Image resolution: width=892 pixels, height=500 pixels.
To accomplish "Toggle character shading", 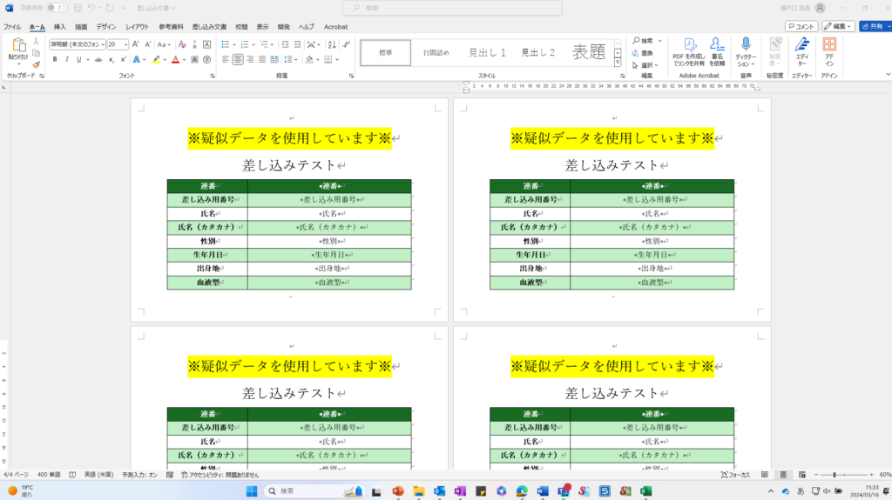I will [194, 60].
